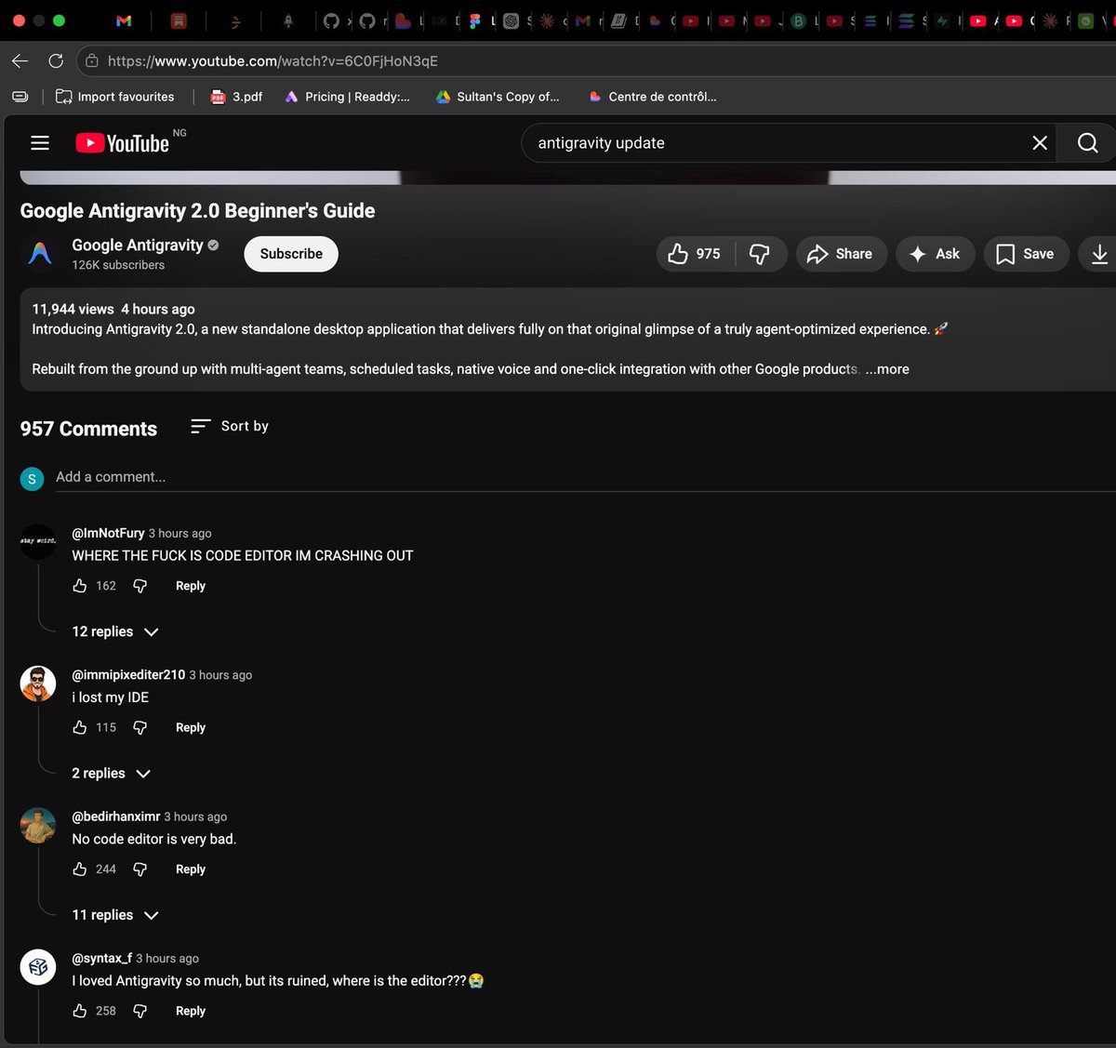Click the YouTube URL in the address bar
The image size is (1116, 1048).
coord(272,61)
